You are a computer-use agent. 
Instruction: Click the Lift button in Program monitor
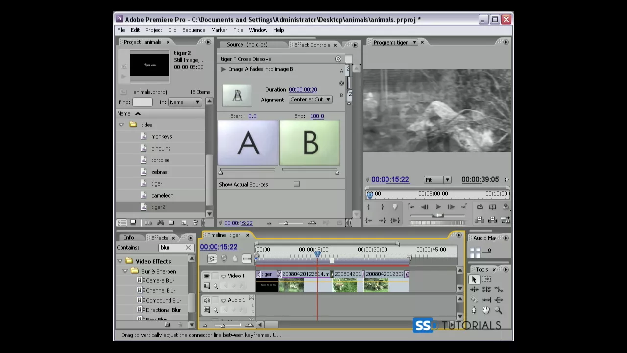tap(480, 220)
